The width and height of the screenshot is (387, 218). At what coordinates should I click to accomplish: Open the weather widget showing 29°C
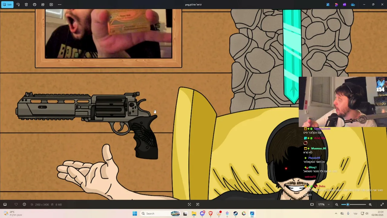(x=13, y=213)
